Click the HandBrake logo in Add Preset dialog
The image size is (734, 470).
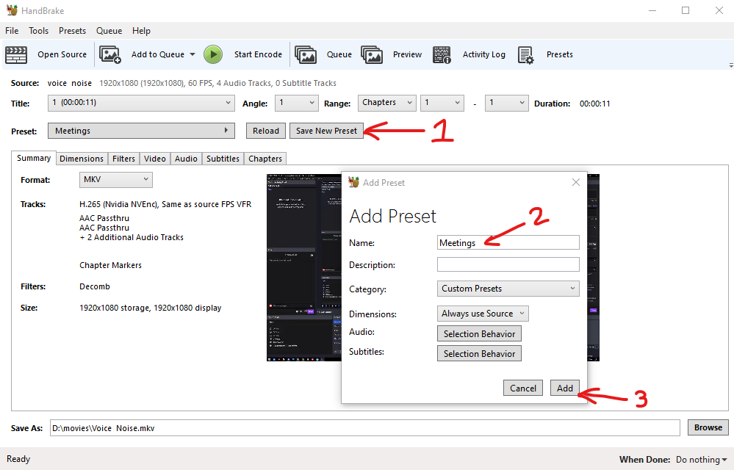[x=354, y=182]
